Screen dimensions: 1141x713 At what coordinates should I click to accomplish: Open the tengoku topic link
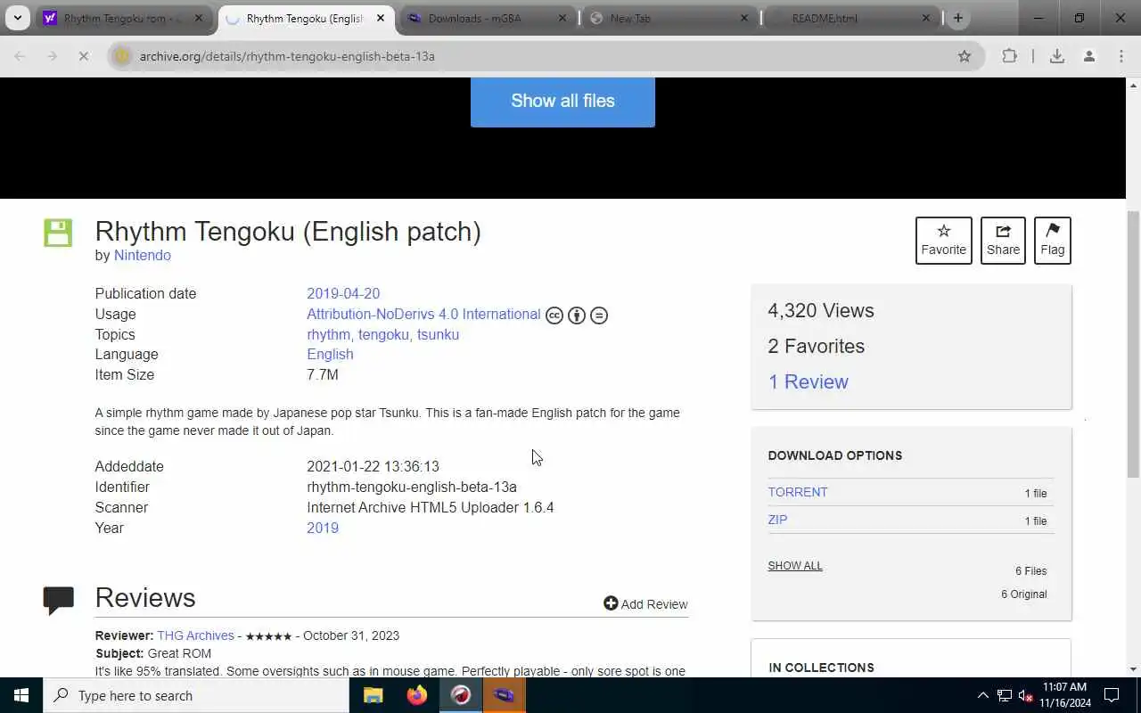383,334
